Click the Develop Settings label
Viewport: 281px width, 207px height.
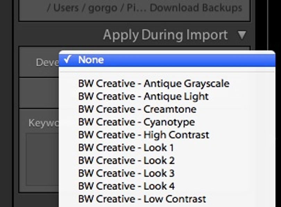(x=47, y=63)
